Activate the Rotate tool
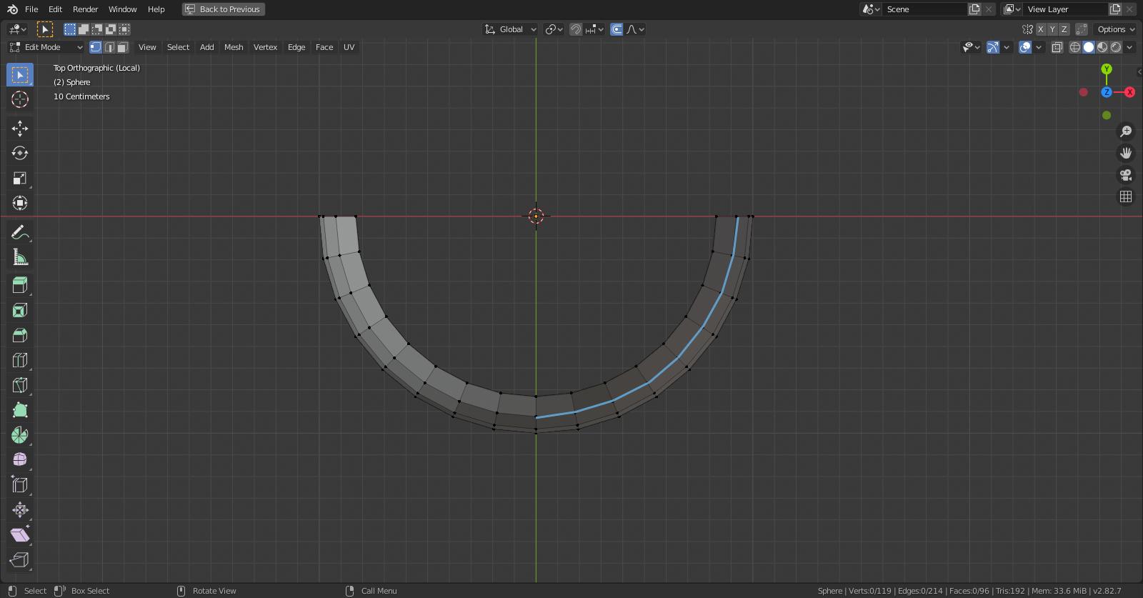The image size is (1143, 598). pyautogui.click(x=20, y=154)
